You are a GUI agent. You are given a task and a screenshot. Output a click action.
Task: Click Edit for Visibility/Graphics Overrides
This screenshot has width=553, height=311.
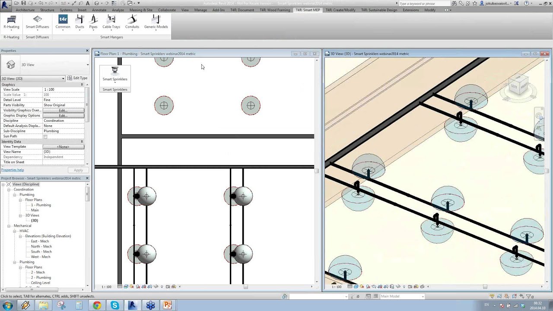64,111
